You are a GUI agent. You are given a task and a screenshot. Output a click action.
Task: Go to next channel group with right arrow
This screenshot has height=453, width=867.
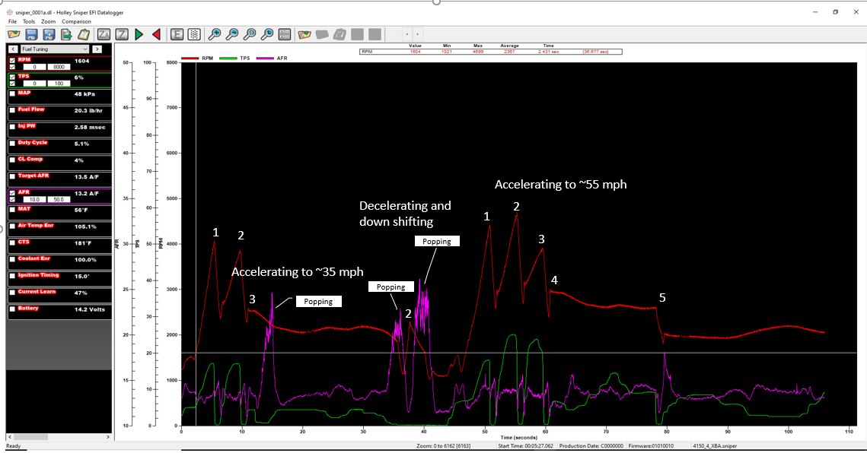coord(97,49)
